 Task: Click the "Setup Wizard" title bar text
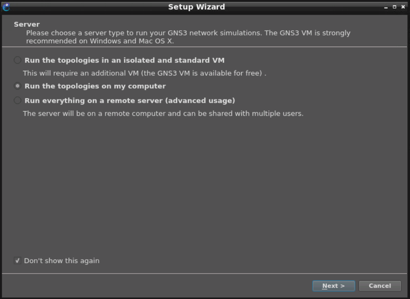click(x=196, y=7)
